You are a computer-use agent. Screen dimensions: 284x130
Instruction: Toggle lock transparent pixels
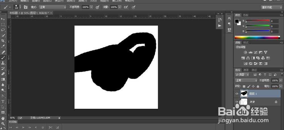(x=244, y=86)
